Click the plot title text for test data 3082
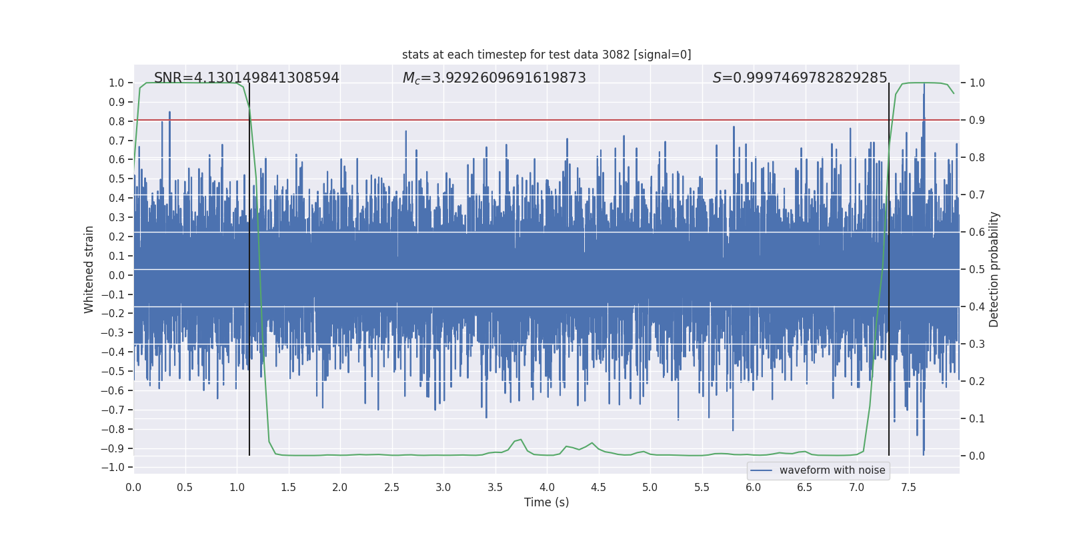This screenshot has height=533, width=1067. (x=546, y=55)
